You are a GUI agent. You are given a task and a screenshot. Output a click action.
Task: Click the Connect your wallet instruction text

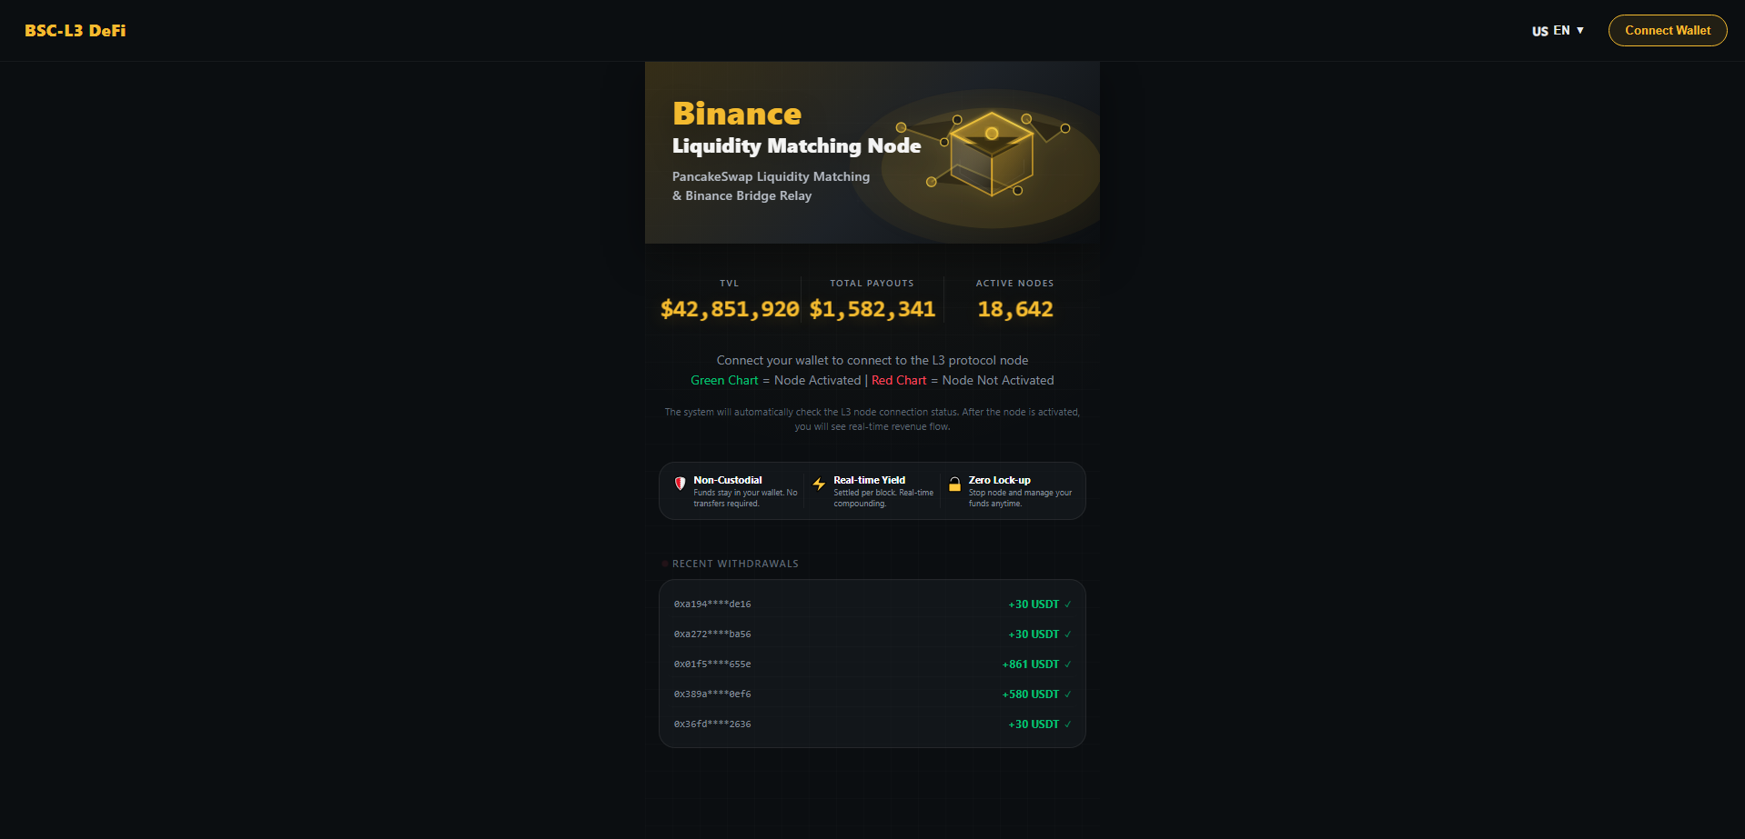(x=872, y=360)
